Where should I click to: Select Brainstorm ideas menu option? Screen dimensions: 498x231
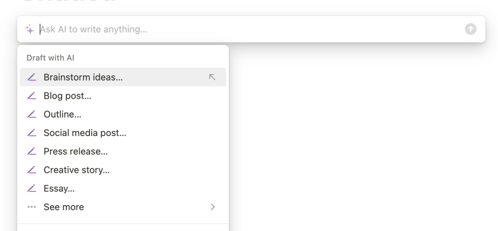point(83,77)
